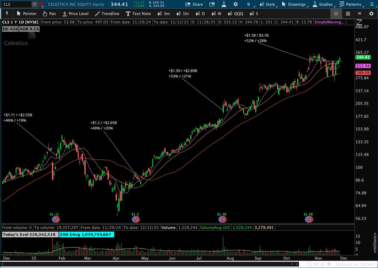
Task: Click the CLS symbol input field
Action: point(16,4)
